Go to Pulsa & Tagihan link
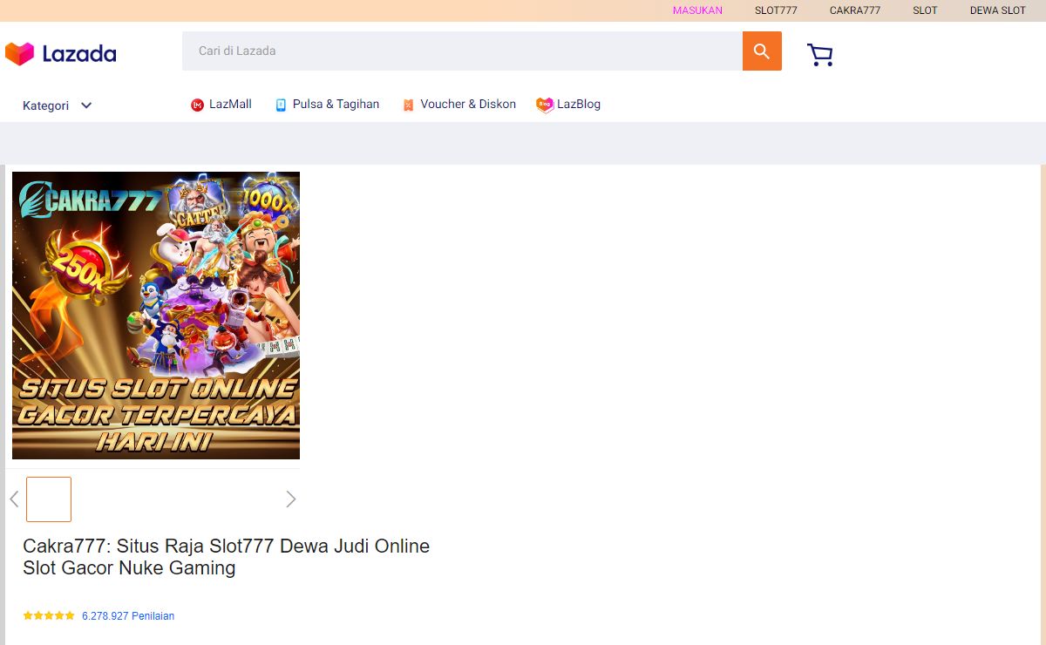Viewport: 1046px width, 645px height. coord(336,104)
